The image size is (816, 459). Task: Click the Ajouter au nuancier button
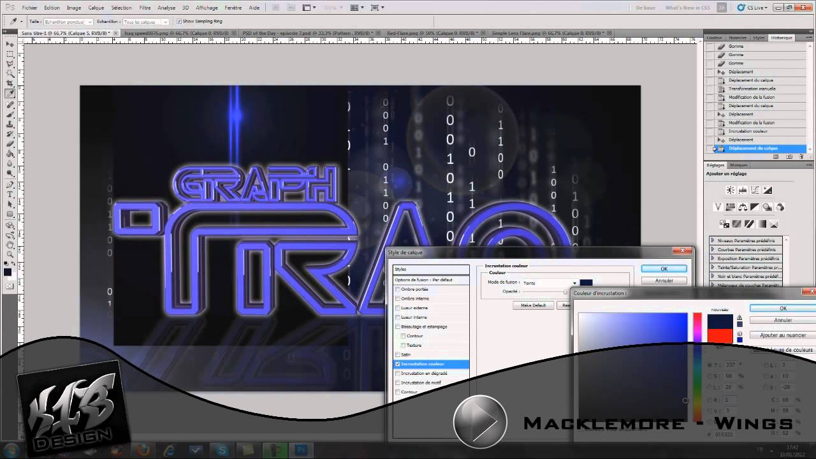783,335
